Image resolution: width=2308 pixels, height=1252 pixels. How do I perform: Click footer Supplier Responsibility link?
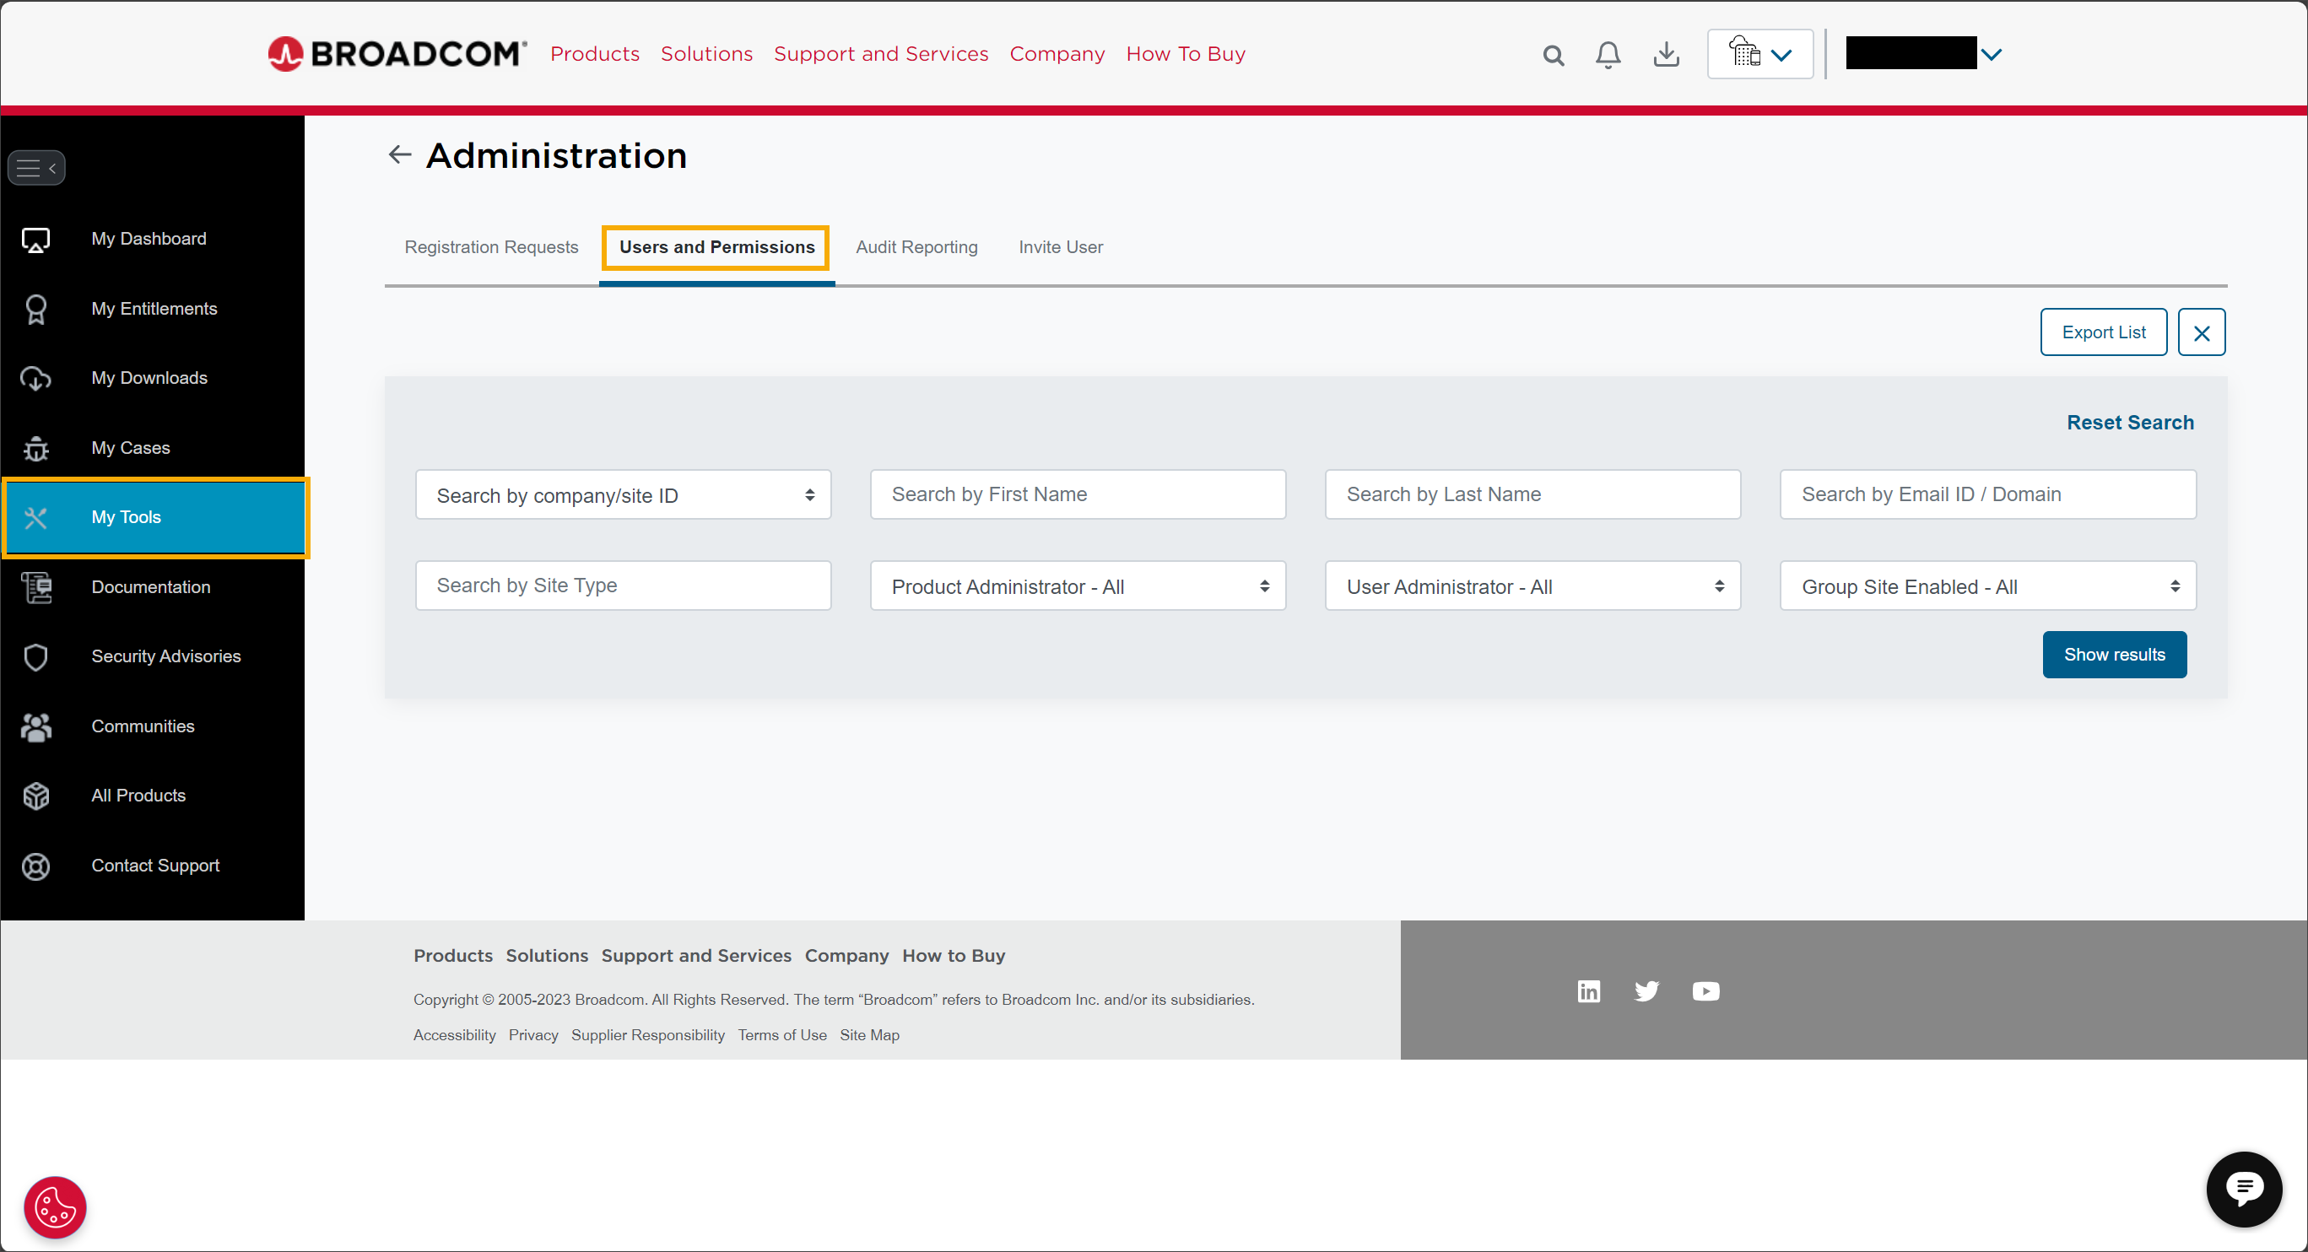tap(648, 1035)
